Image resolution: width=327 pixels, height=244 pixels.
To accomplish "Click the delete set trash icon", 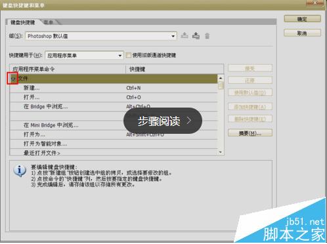I will click(207, 36).
